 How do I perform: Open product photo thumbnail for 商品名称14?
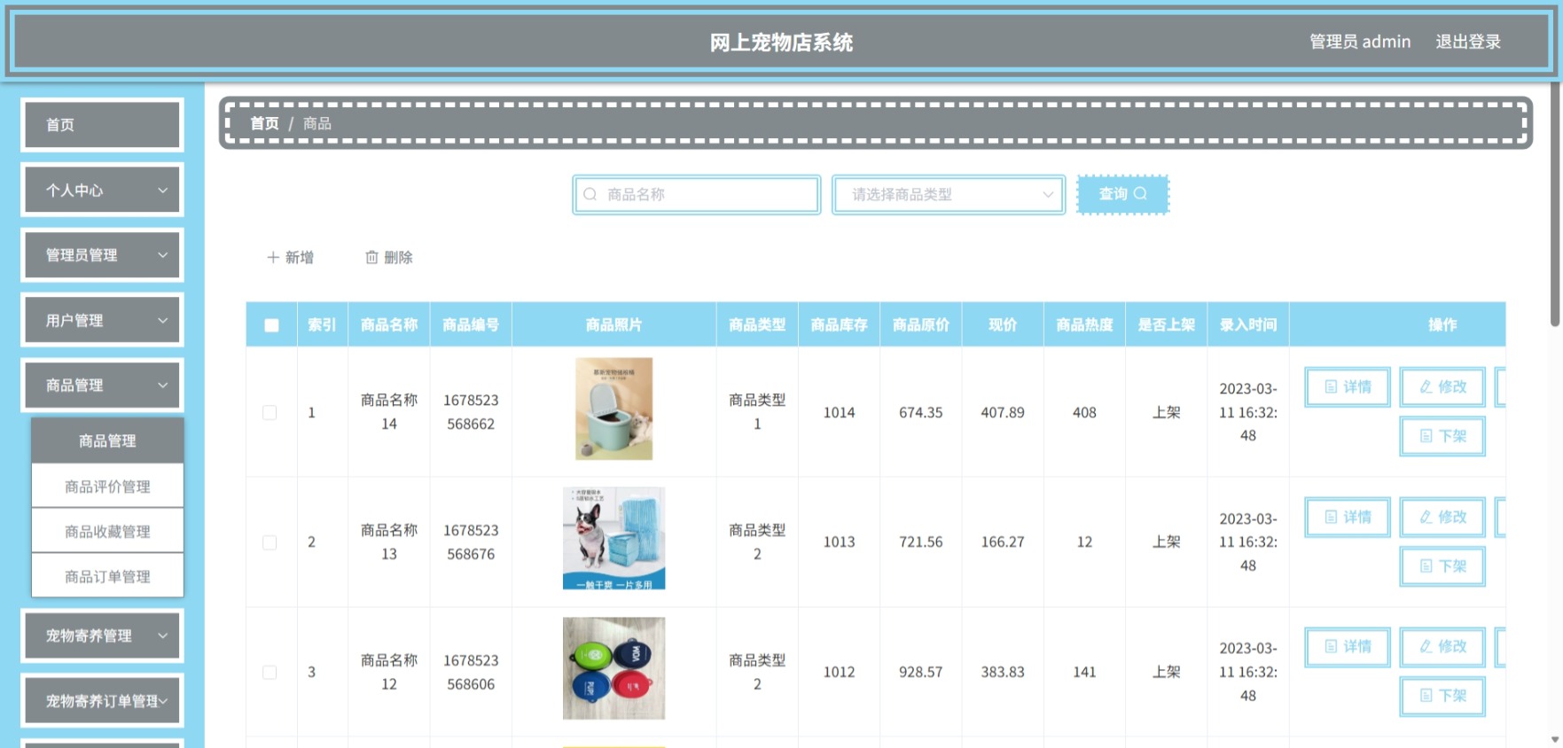[x=613, y=409]
